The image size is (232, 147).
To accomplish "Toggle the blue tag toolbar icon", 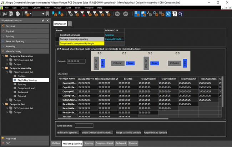I will coord(143,14).
